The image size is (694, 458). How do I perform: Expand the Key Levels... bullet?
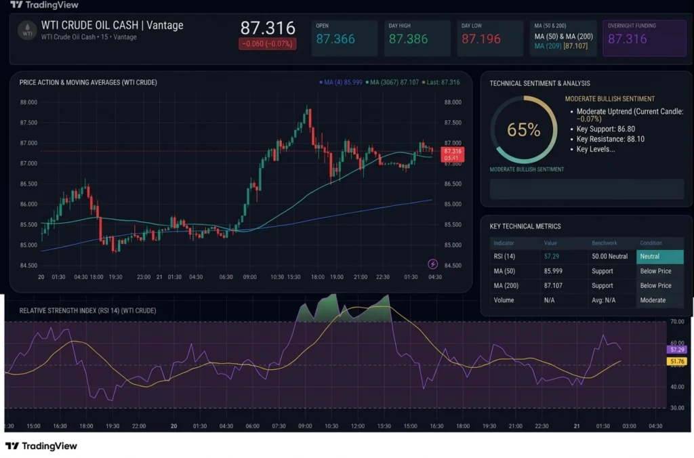tap(595, 149)
